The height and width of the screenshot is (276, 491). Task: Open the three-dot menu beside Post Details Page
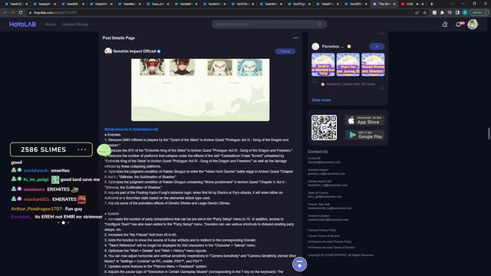295,38
